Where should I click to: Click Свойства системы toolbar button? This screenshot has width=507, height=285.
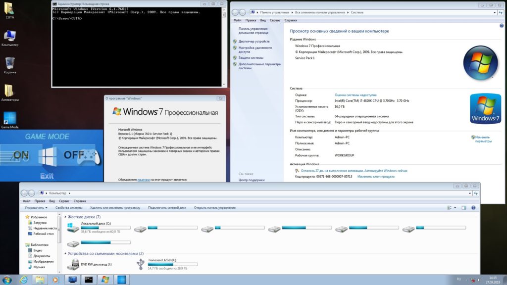[68, 208]
